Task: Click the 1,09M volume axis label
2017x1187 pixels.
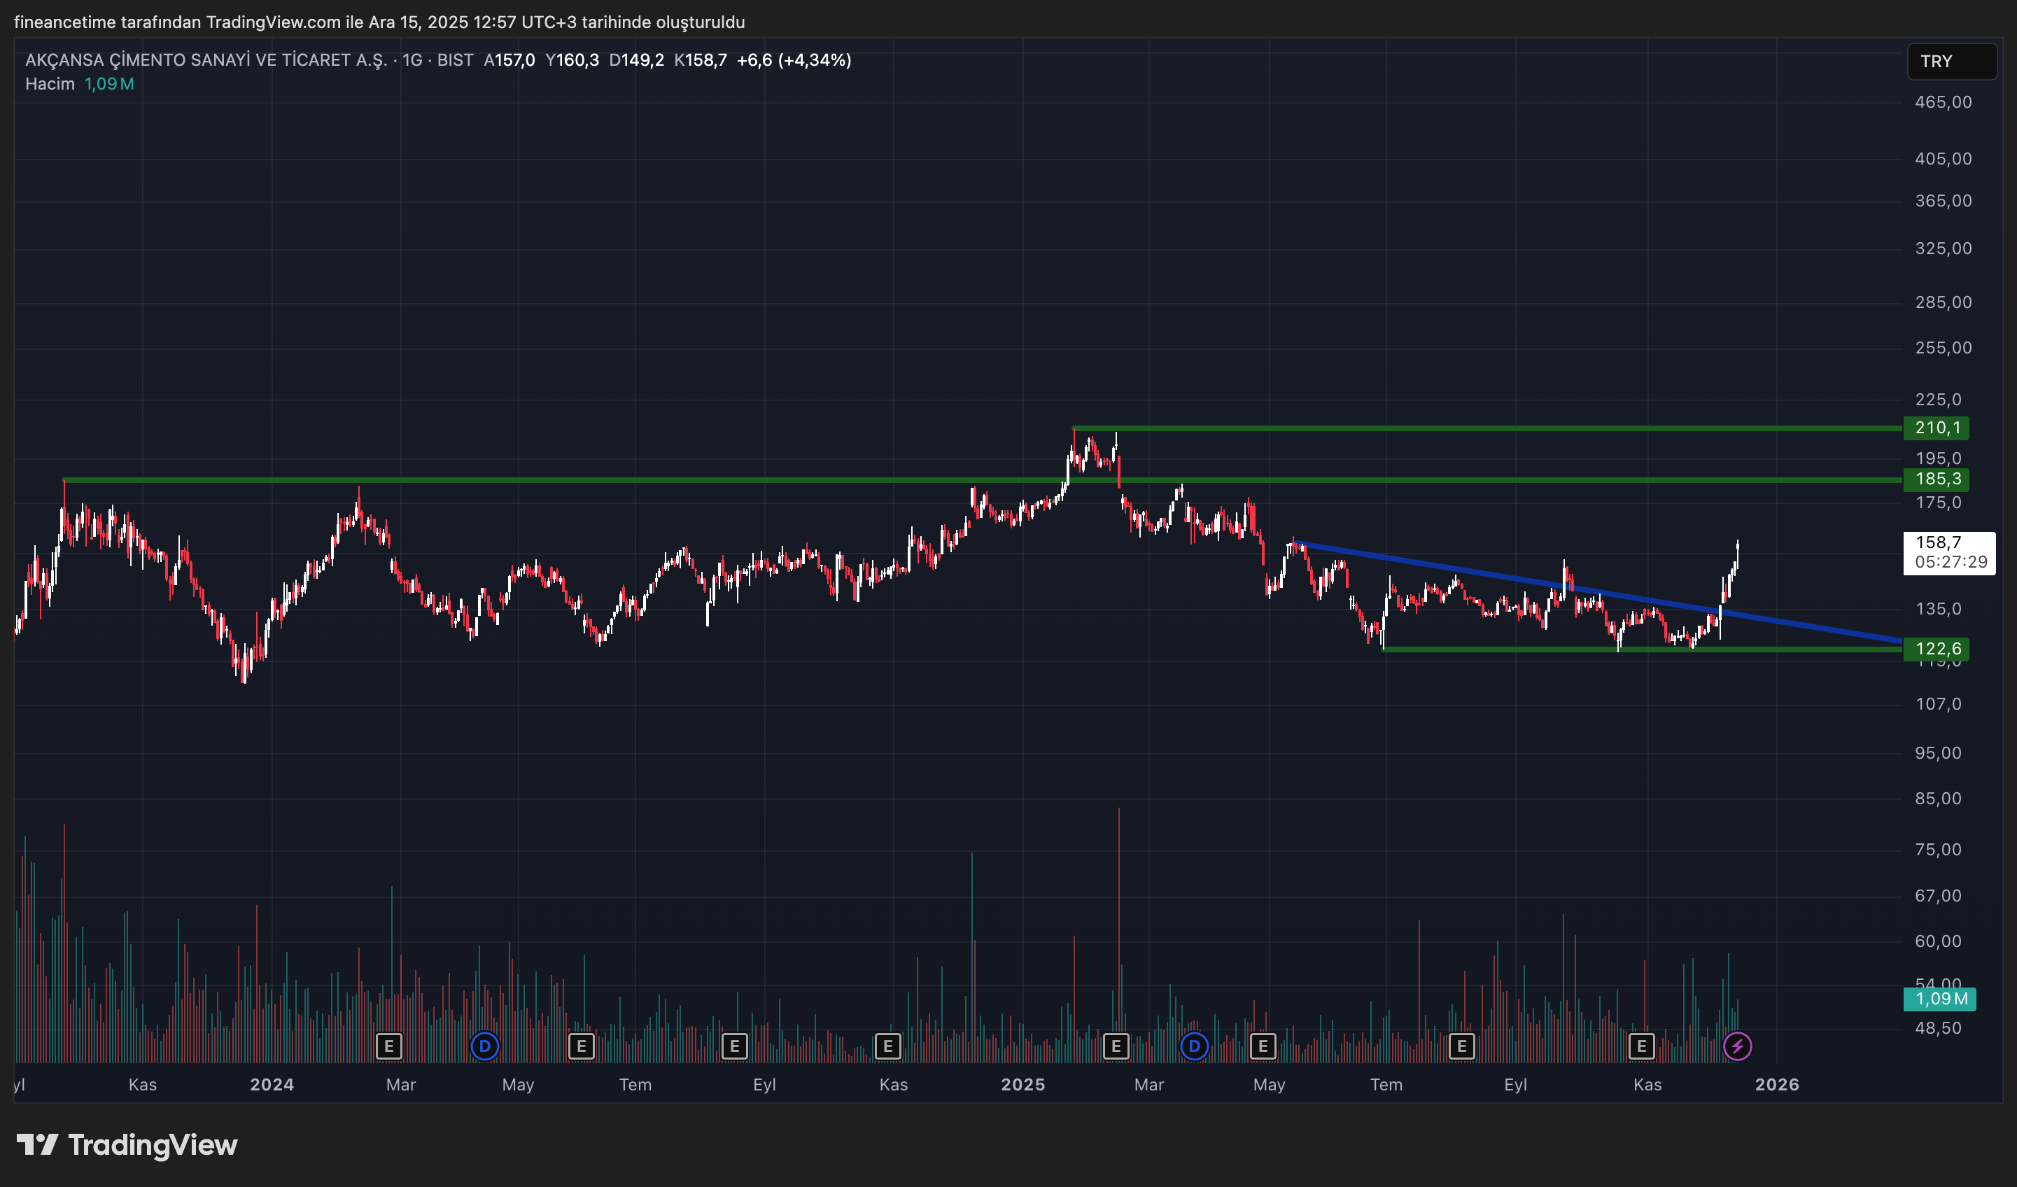Action: click(x=1939, y=998)
